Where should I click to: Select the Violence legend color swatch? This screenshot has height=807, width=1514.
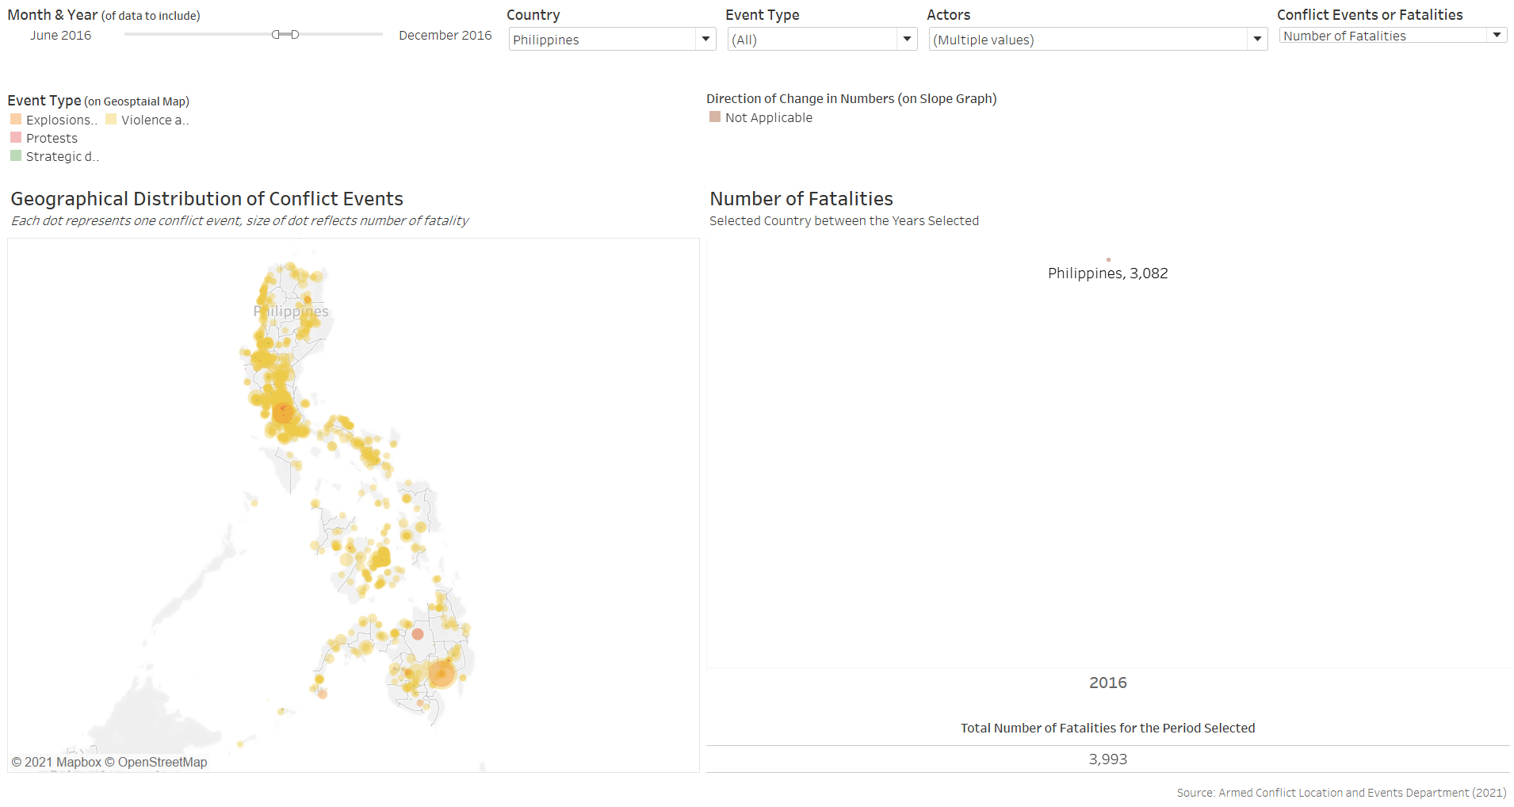click(111, 120)
